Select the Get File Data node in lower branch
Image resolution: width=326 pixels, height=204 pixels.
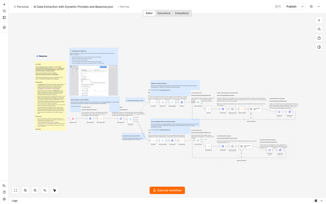click(223, 146)
